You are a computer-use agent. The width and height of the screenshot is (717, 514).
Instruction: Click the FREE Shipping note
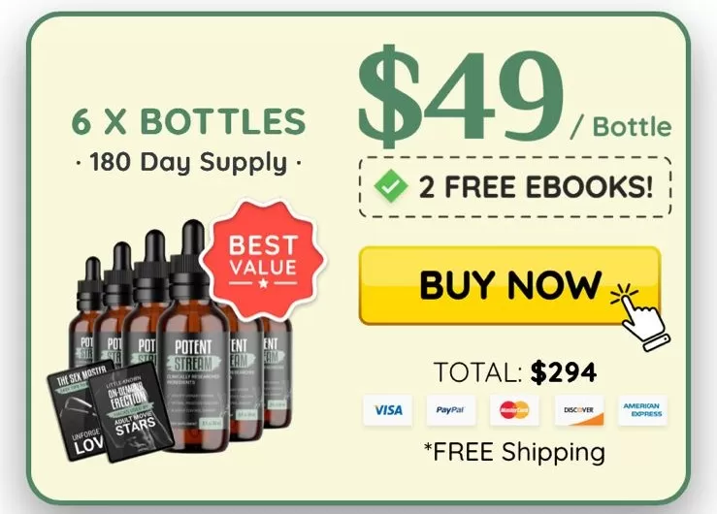point(515,452)
